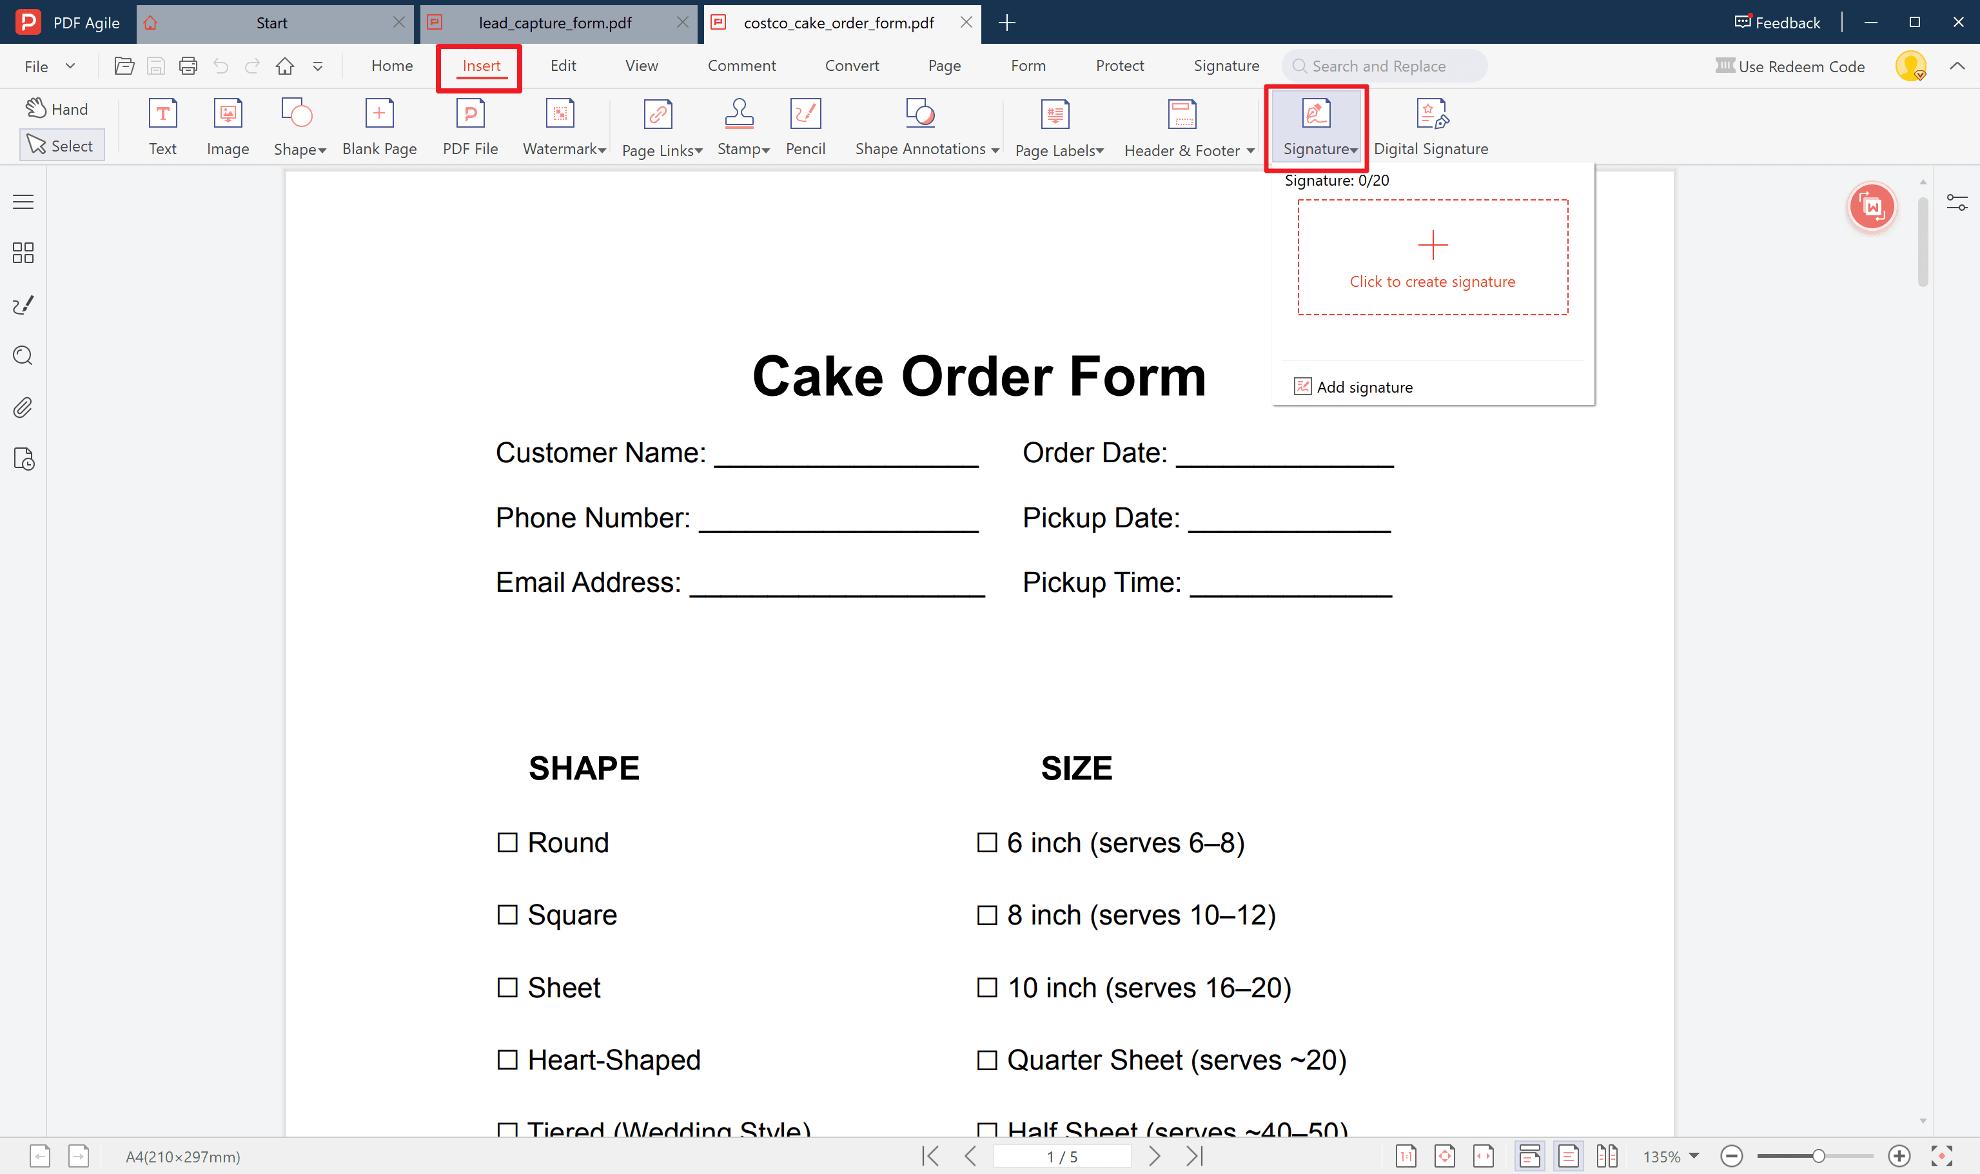Insert a Blank Page
Screen dimensions: 1980x1174
380,126
